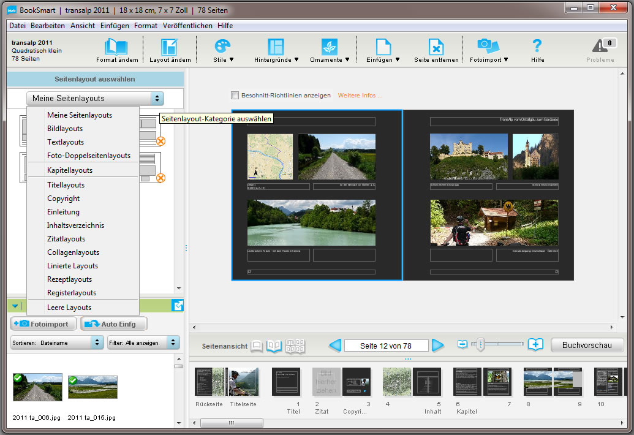
Task: Select the 2011 ta_015.jpg photo thumbnail
Action: coord(92,387)
